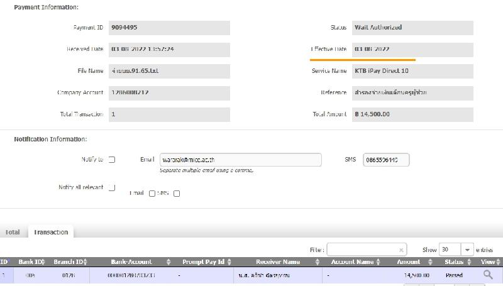The width and height of the screenshot is (503, 286).
Task: Check the SMS option under notify all relevant
Action: pos(177,194)
